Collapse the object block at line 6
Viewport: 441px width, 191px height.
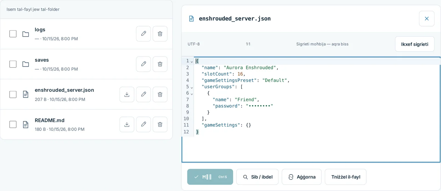[192, 93]
